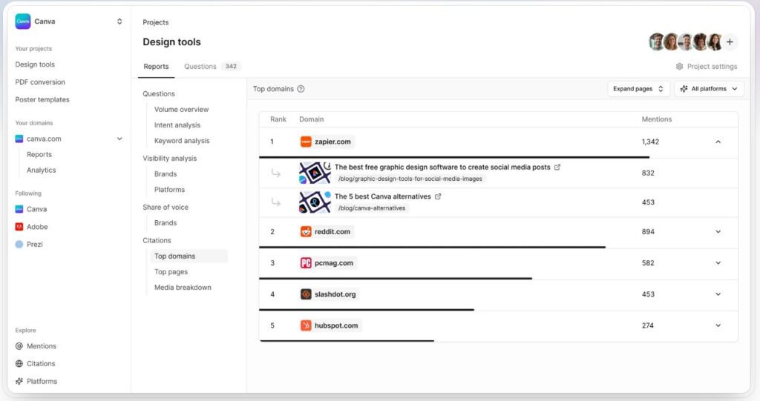Click the /blog/canva-alternatives path tag
This screenshot has height=401, width=760.
tap(372, 208)
